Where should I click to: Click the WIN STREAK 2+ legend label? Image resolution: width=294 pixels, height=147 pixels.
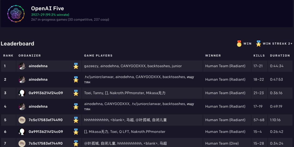(x=277, y=44)
